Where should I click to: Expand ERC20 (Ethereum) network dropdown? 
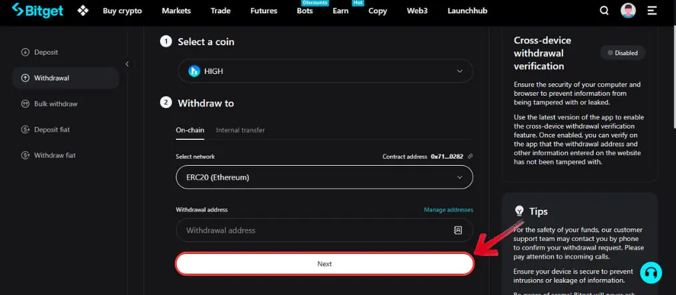[324, 177]
